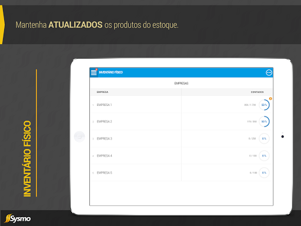Viewport: 301px width, 226px height.
Task: Open the more options ellipsis icon
Action: 269,72
